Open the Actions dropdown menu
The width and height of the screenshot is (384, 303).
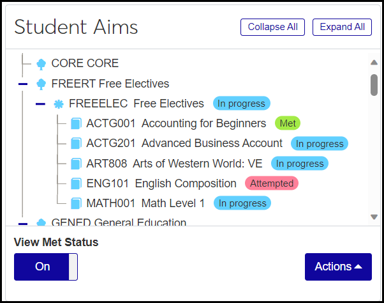tap(338, 267)
